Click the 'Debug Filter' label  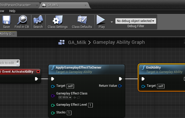click(136, 26)
